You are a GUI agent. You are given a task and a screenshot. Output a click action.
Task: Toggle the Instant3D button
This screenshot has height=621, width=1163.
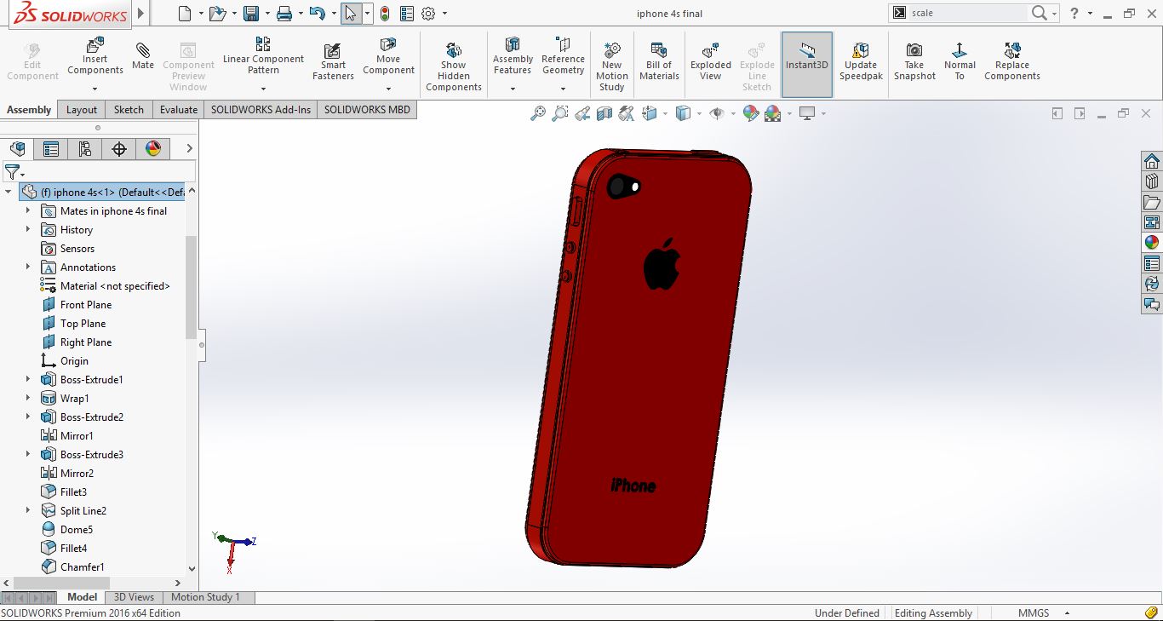click(x=807, y=65)
